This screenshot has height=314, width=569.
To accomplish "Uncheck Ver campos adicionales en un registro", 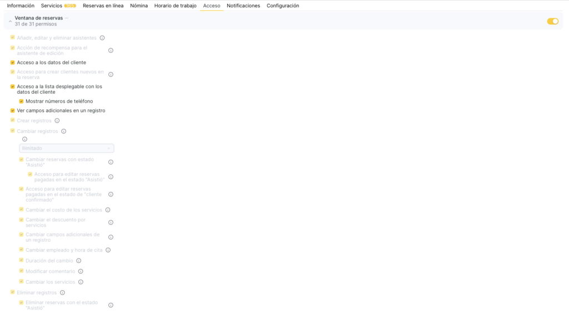I will [x=13, y=110].
